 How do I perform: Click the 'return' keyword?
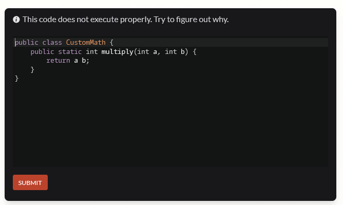pyautogui.click(x=58, y=61)
